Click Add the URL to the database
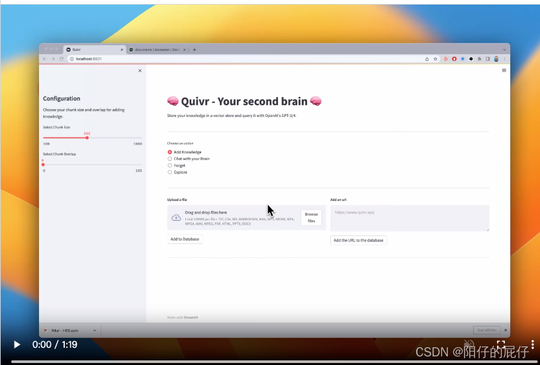The width and height of the screenshot is (540, 365). tap(359, 240)
